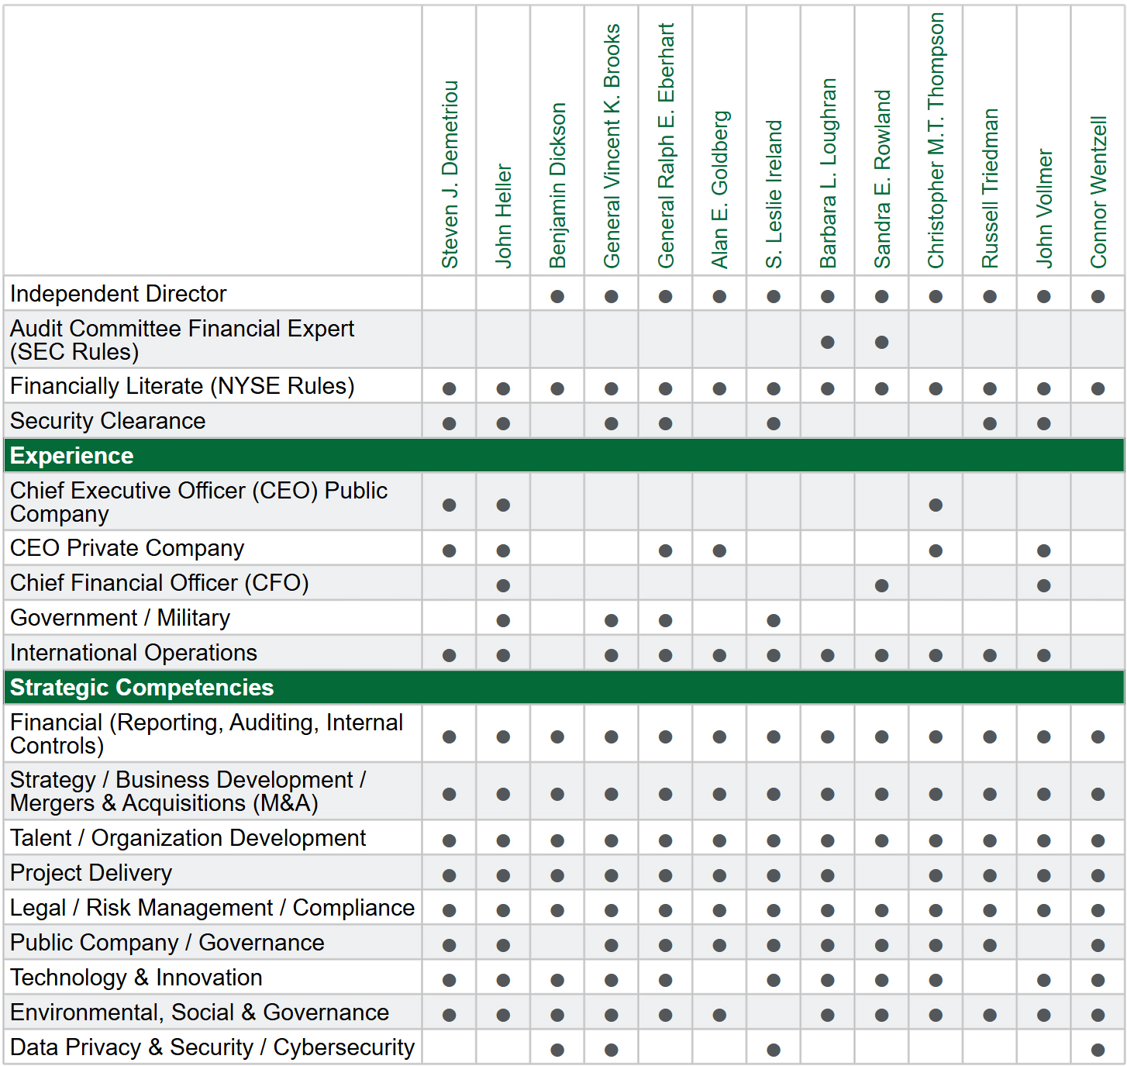Click Independent Director dot for Benjamin Dickson
Viewport: 1127px width, 1066px height.
pos(557,296)
